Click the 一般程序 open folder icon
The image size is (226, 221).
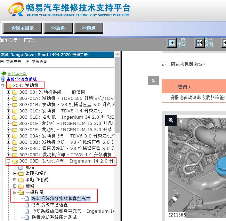[x=21, y=192]
